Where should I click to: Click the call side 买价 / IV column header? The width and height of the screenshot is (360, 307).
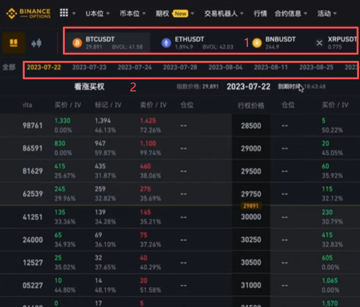68,105
